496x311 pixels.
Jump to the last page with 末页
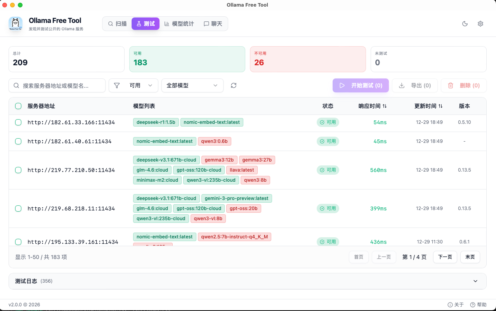click(x=470, y=257)
